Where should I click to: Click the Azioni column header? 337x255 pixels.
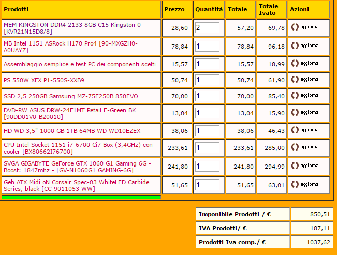[309, 9]
